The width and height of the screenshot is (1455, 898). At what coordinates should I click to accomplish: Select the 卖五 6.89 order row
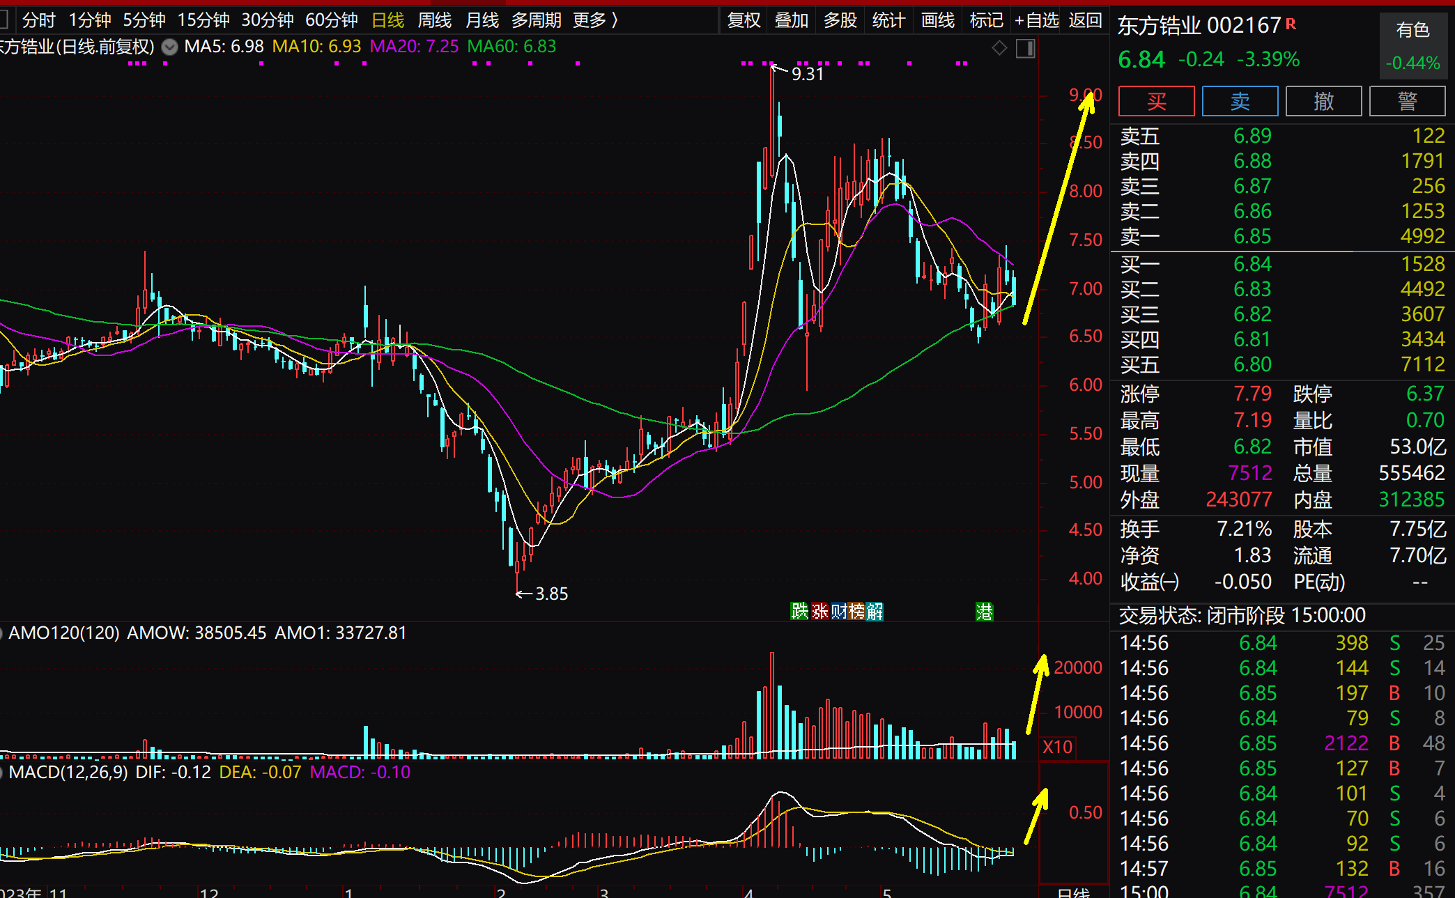(x=1282, y=136)
